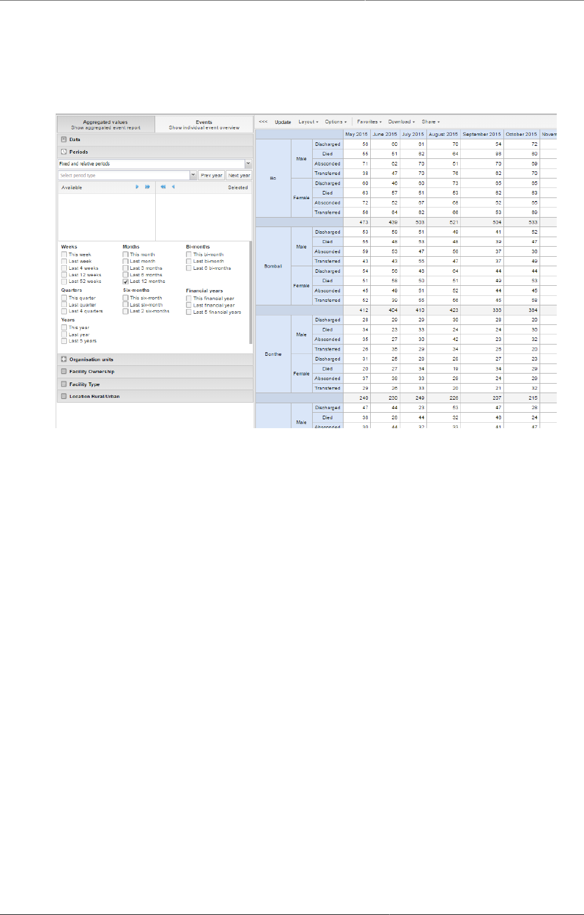Select the May 2015 column header
Viewport: 584px width, 915px height.
point(357,134)
